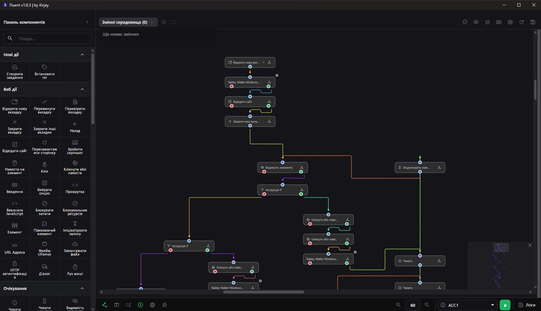Toggle the eye visibility icon in top toolbar

[476, 22]
